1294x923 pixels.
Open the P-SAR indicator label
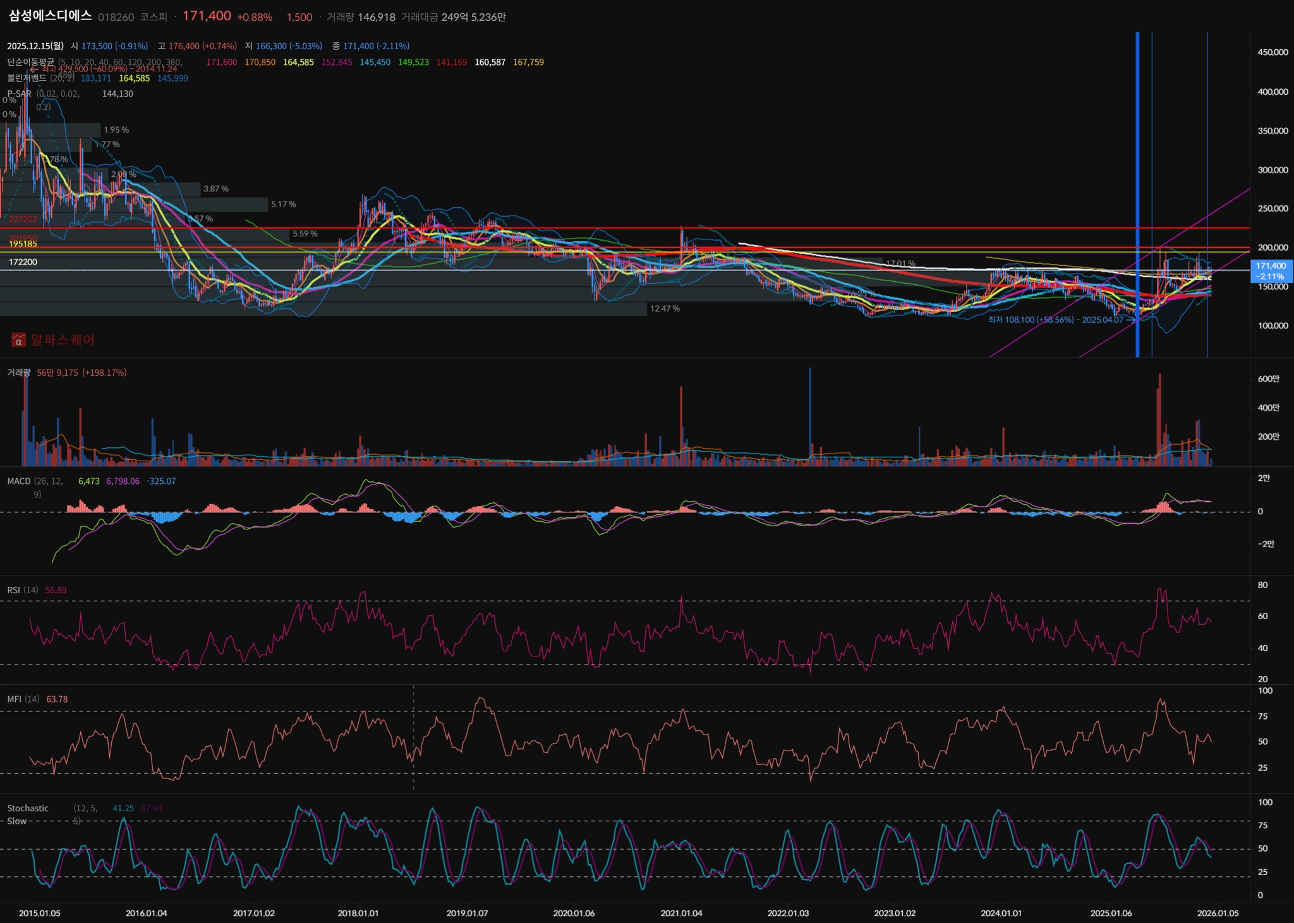19,94
